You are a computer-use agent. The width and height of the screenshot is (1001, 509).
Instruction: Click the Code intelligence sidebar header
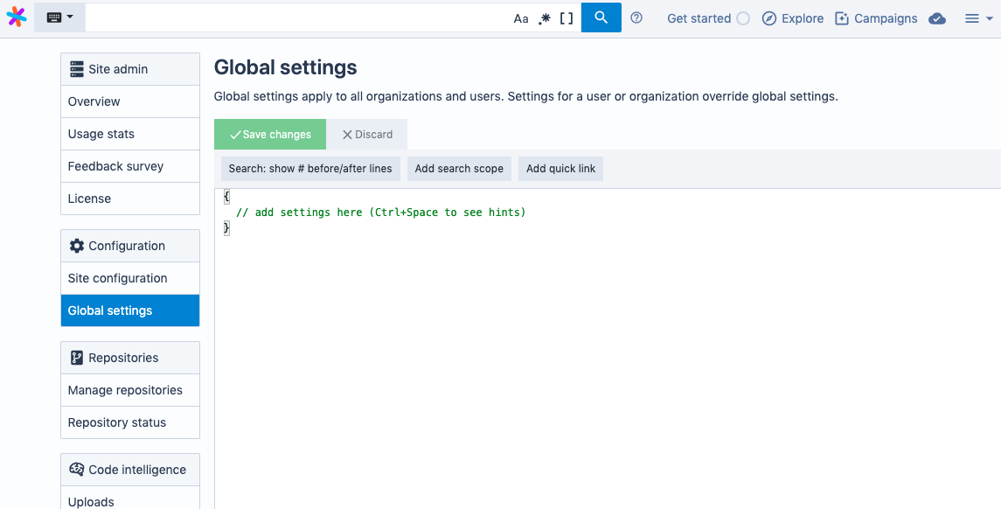point(130,470)
